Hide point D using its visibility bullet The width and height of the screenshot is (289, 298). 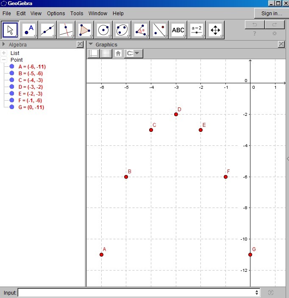tap(12, 87)
